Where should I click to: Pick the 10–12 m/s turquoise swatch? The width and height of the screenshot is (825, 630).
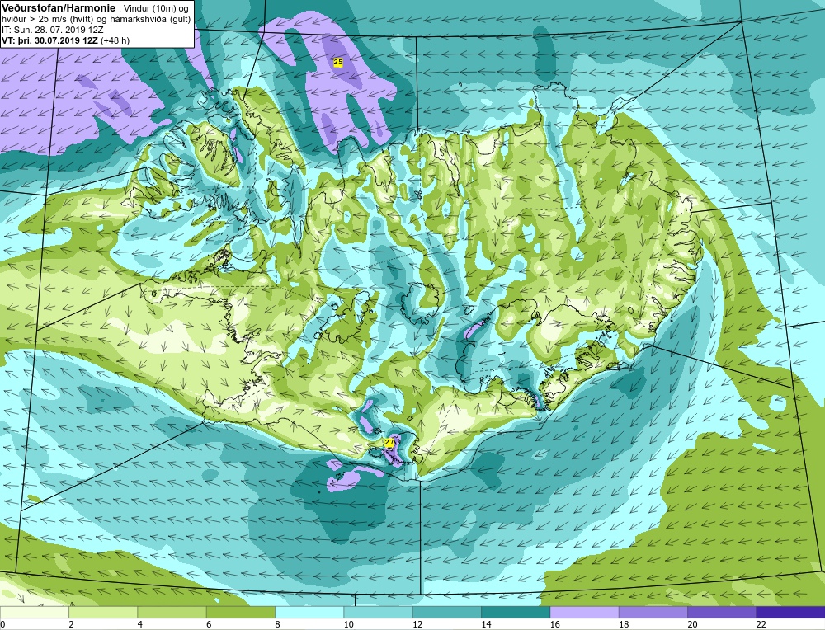coord(379,612)
